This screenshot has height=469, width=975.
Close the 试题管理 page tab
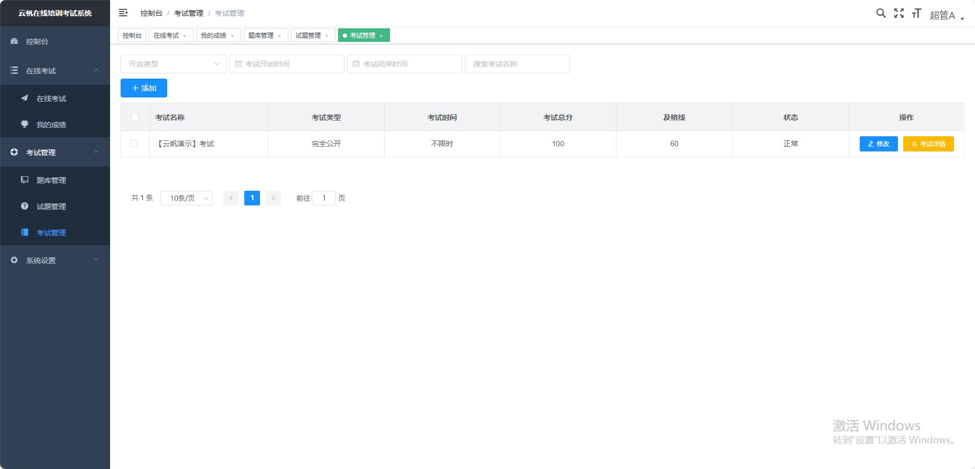tap(327, 36)
